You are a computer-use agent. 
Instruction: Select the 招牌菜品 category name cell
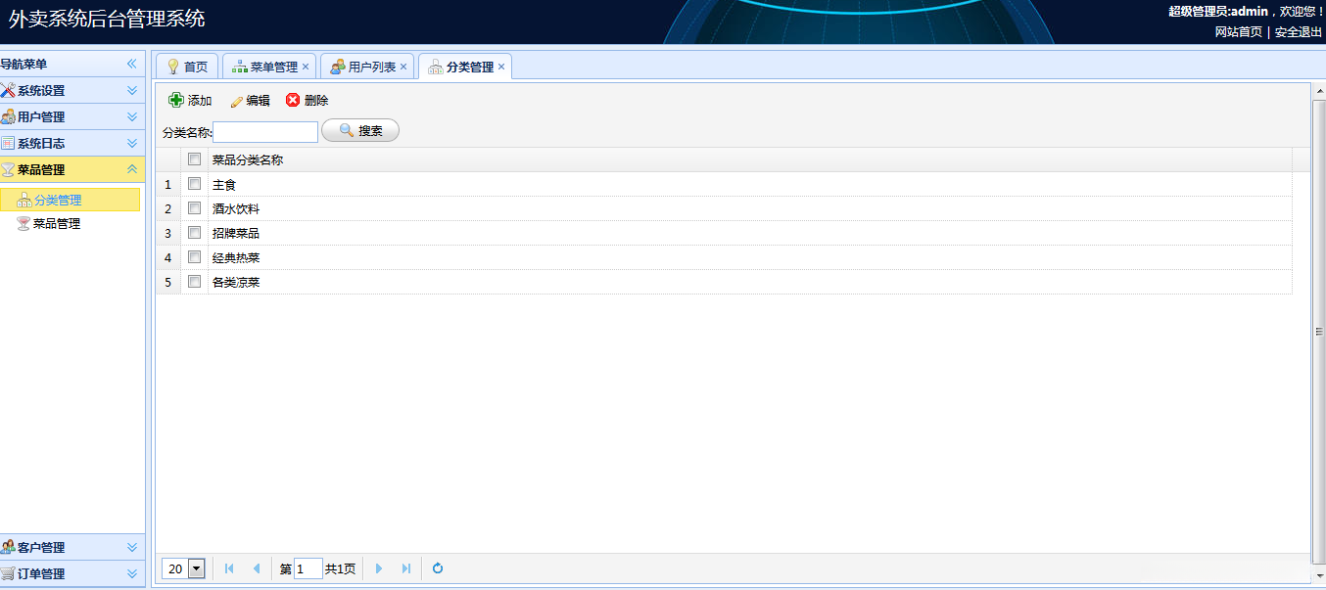click(x=749, y=233)
